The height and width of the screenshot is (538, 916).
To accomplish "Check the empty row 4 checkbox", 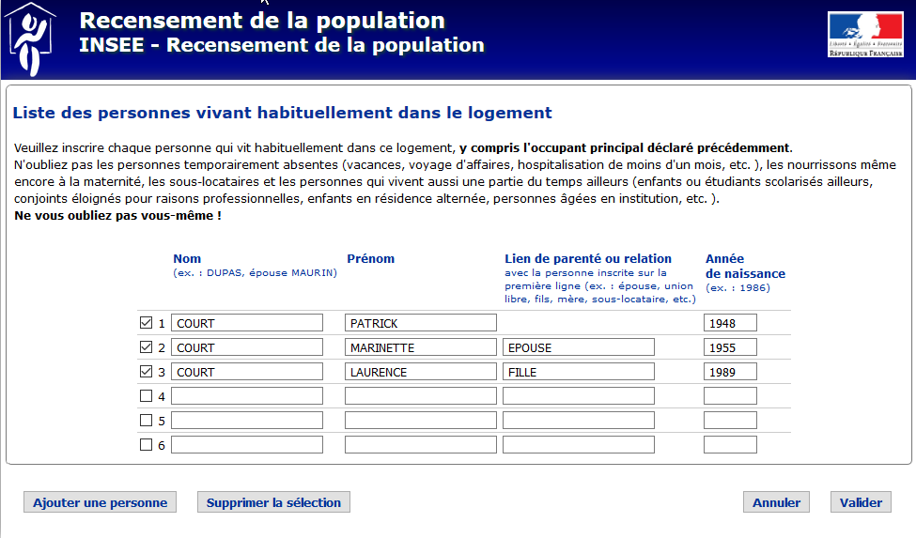I will (x=146, y=396).
